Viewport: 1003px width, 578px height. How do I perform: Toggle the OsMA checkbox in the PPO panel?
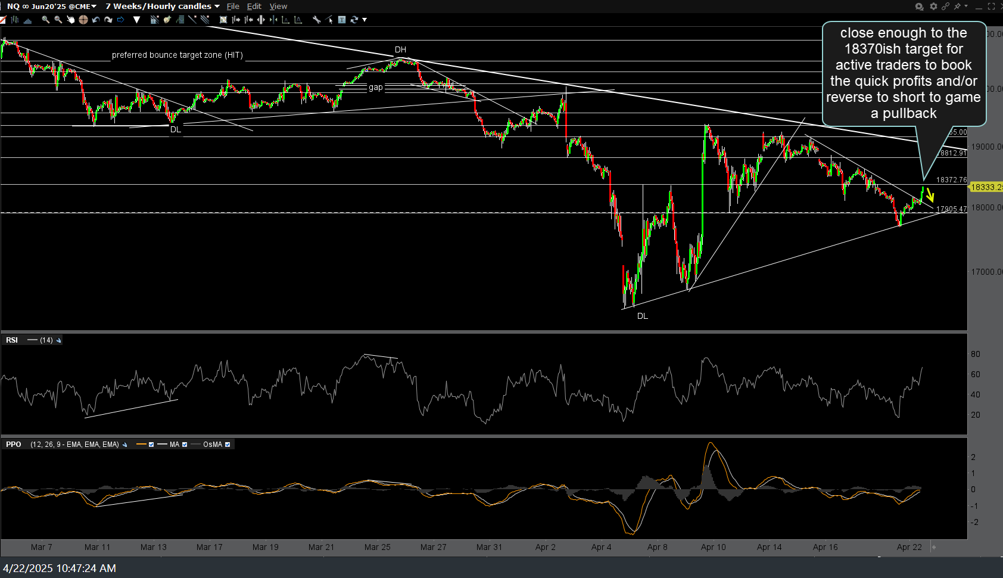(228, 444)
